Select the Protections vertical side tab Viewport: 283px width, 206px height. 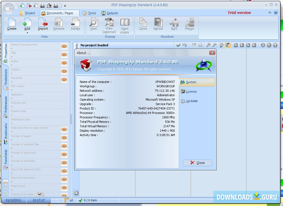[x=6, y=79]
